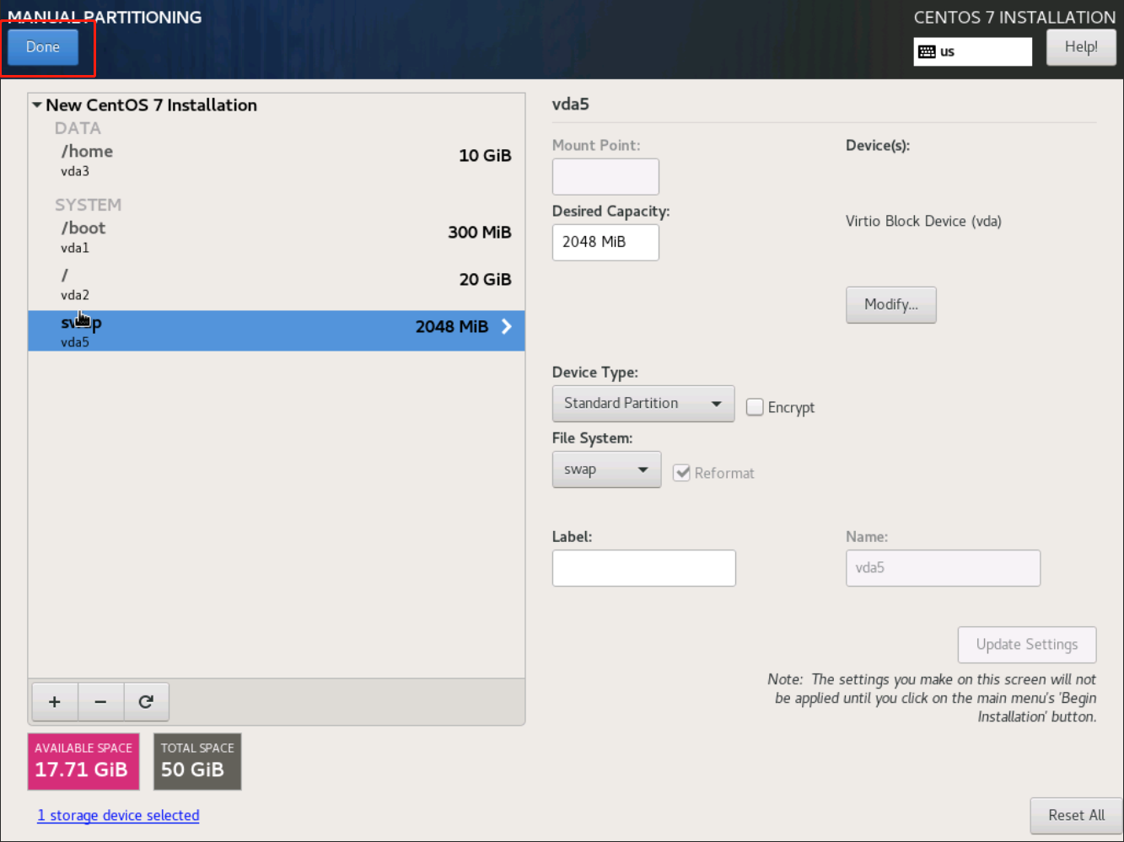Select the root / vda2 partition
1124x842 pixels.
pyautogui.click(x=276, y=284)
